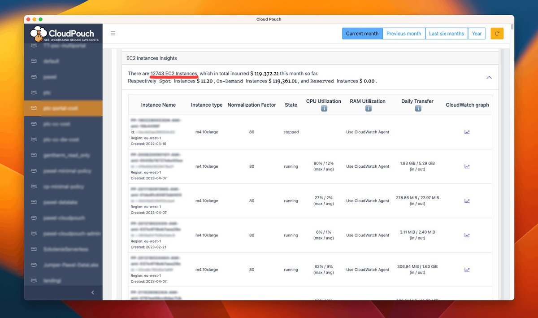Select the cp-minimal-policy profile
Screen dimensions: 538x318
pyautogui.click(x=63, y=187)
